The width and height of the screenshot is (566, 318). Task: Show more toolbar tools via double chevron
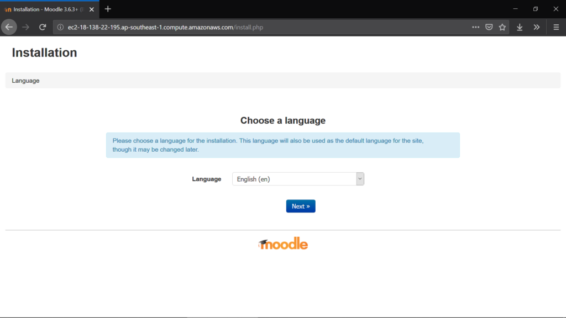point(536,27)
